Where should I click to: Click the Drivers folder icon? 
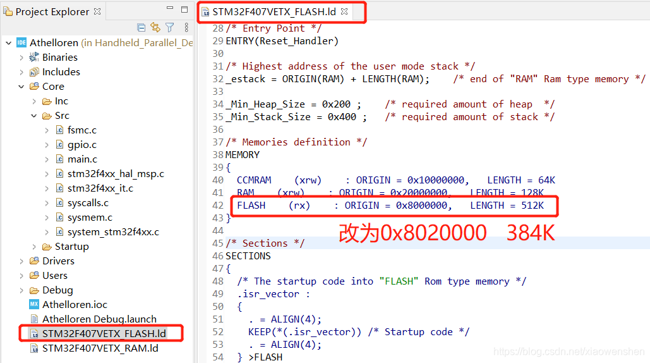click(34, 261)
